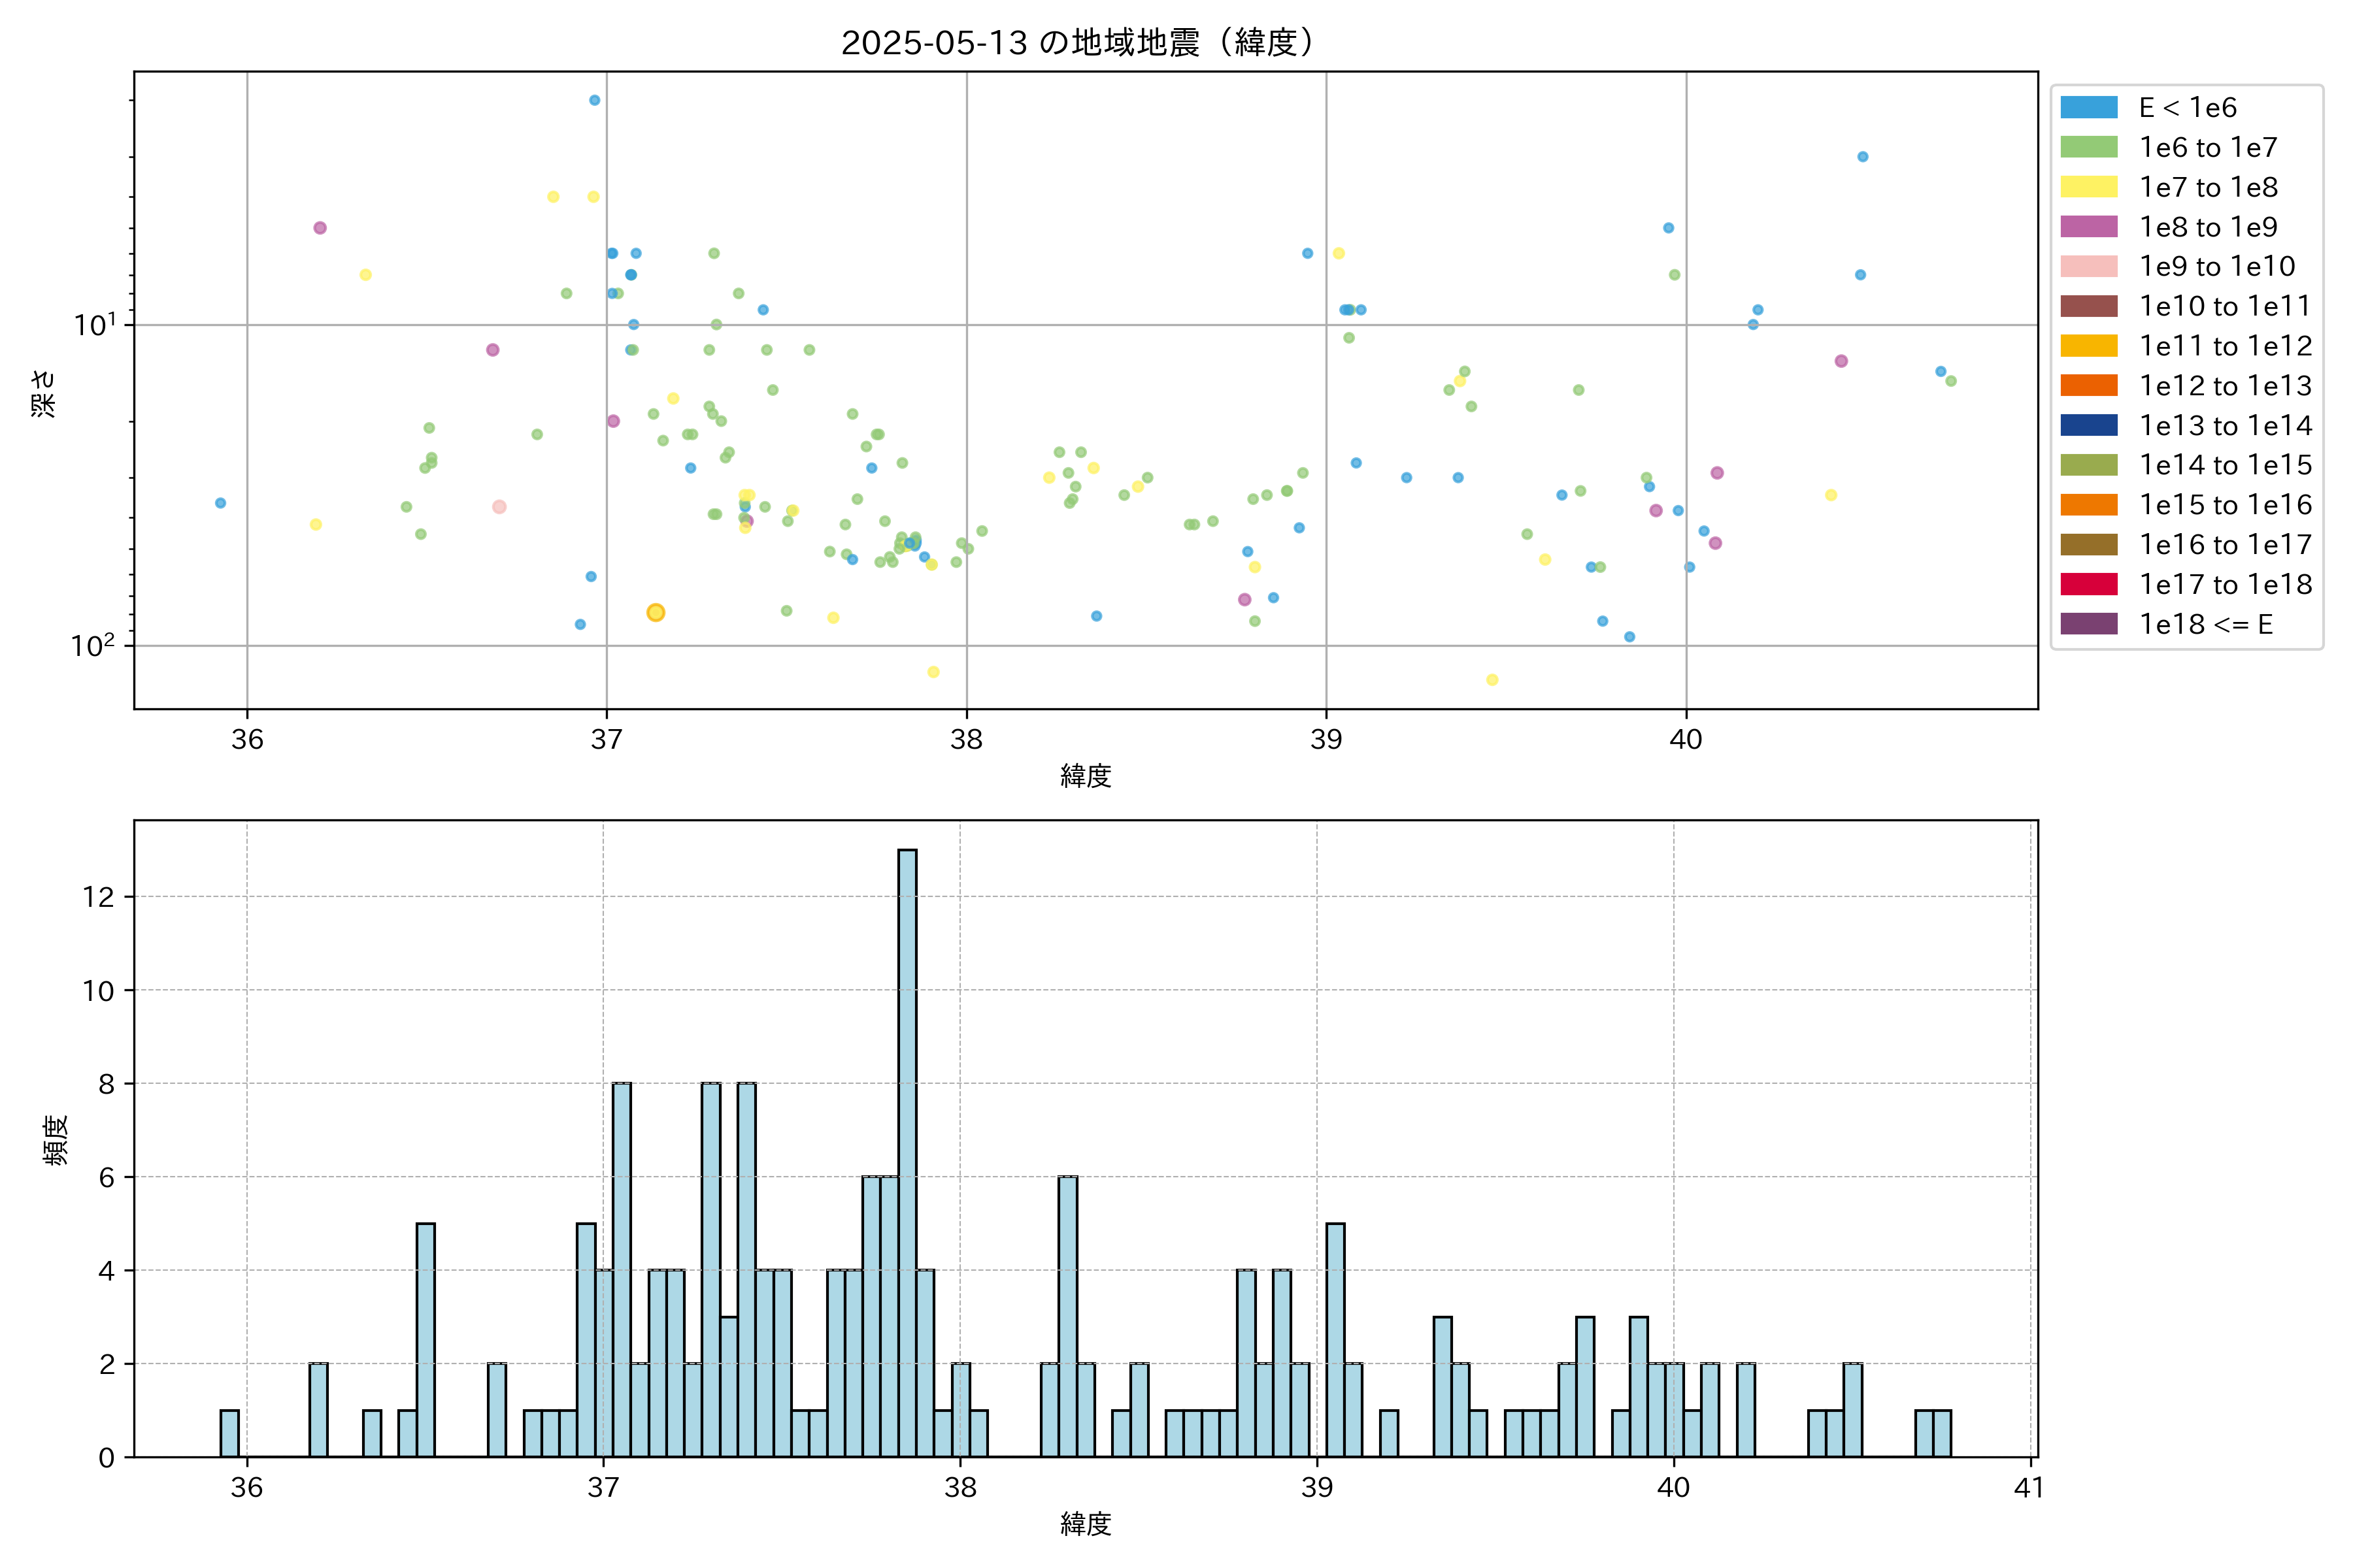This screenshot has width=2353, height=1568.
Task: Click the histogram x-axis tick label 41
Action: (x=2029, y=1488)
